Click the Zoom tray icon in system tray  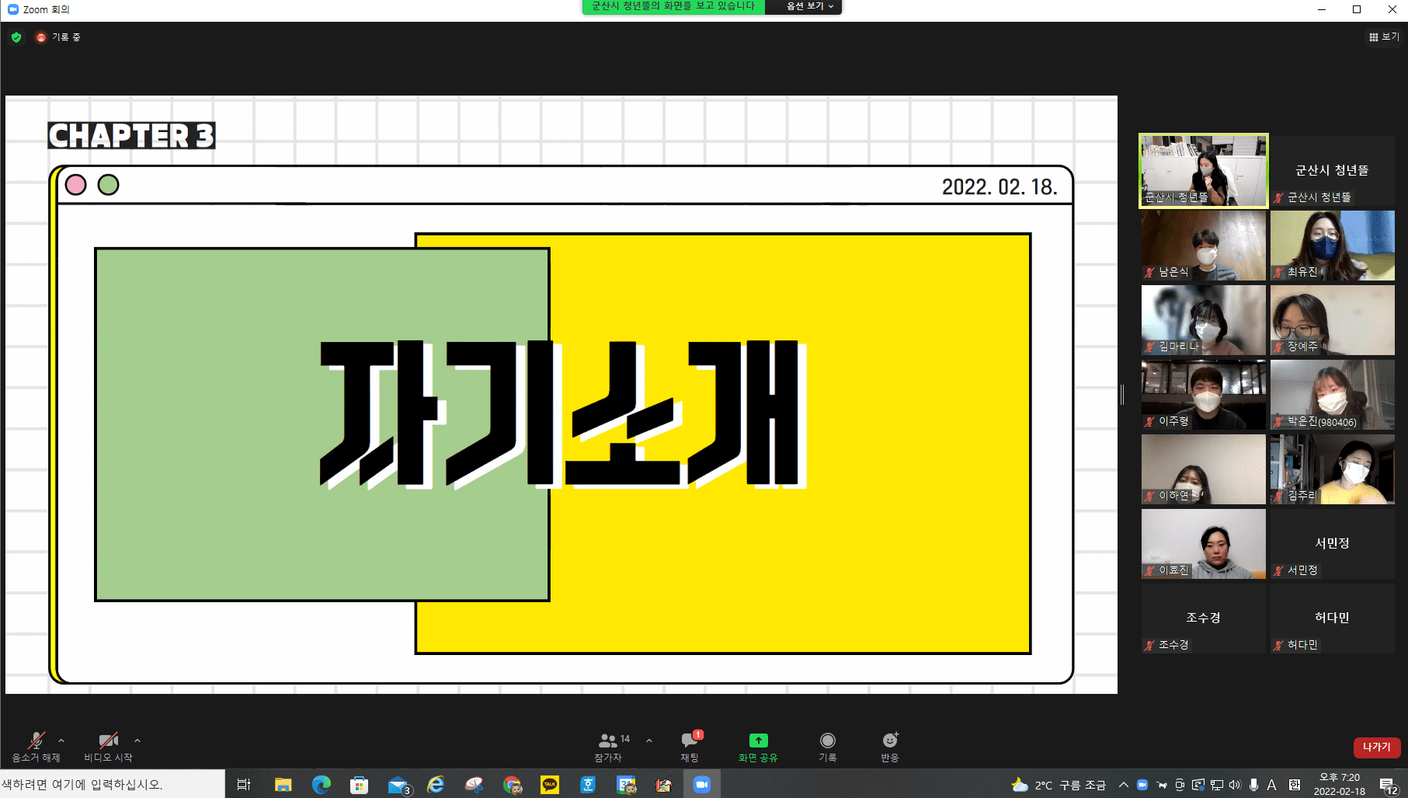click(1142, 785)
